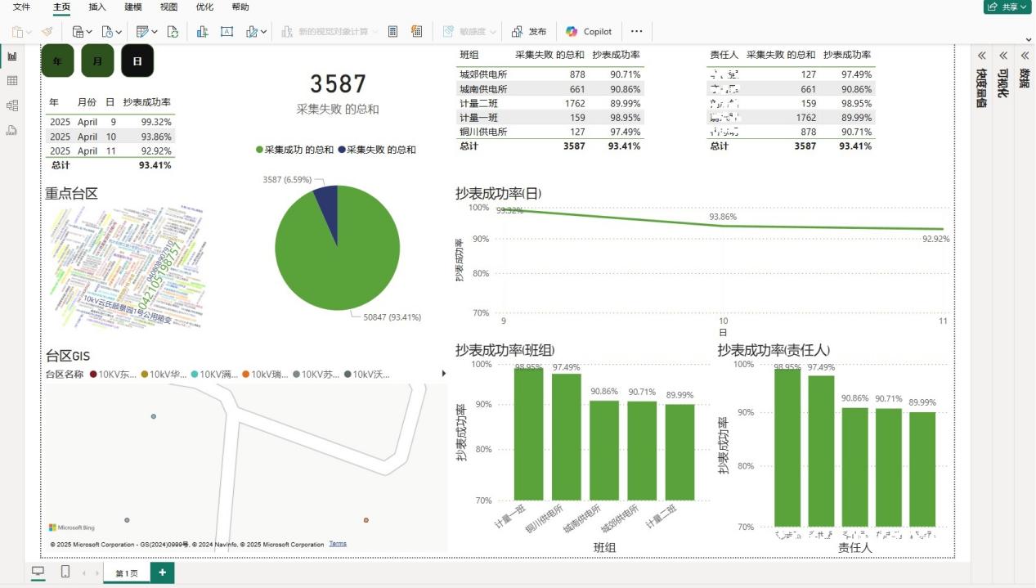Image resolution: width=1036 pixels, height=588 pixels.
Task: Insert a text box from toolbar
Action: [227, 31]
